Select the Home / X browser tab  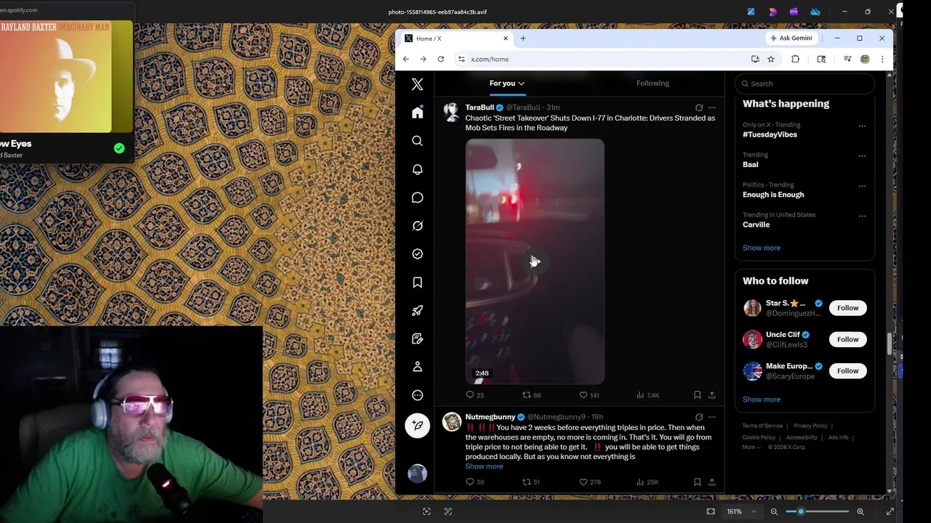(x=455, y=38)
